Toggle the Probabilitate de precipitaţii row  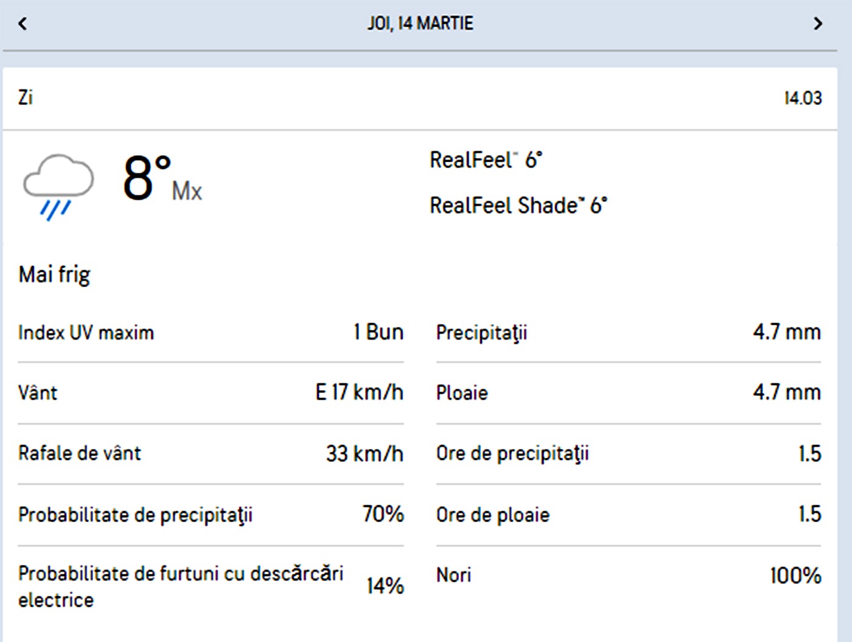[x=210, y=514]
